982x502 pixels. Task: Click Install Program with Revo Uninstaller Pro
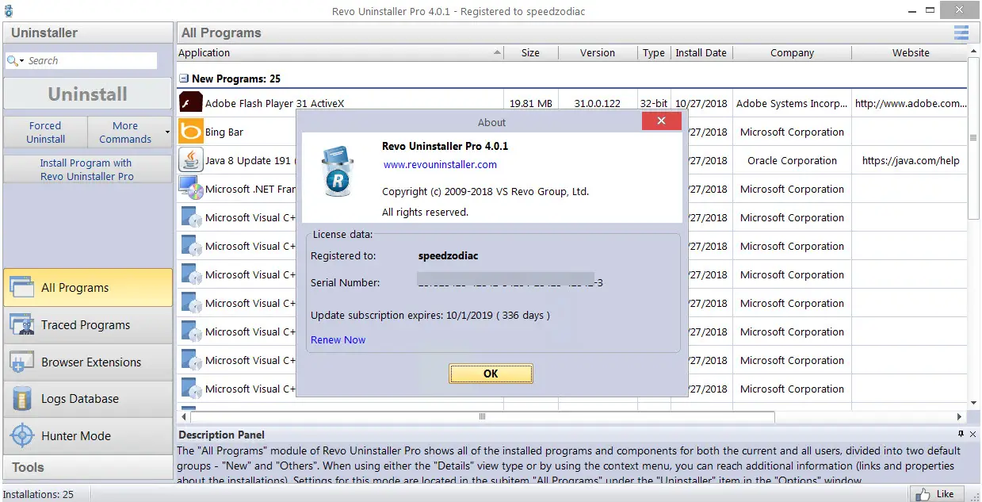click(x=88, y=169)
